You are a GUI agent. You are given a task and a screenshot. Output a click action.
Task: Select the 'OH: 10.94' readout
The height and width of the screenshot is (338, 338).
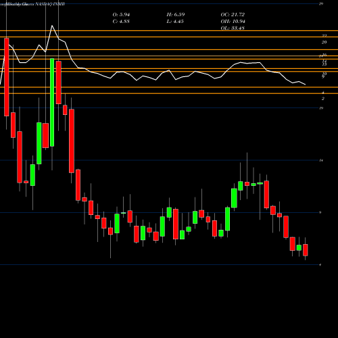click(x=233, y=22)
